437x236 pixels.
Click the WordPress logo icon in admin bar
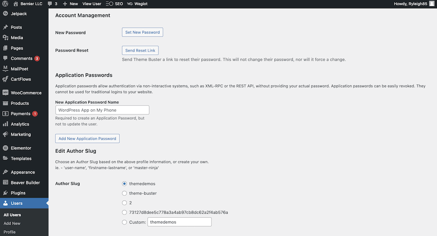point(5,3)
